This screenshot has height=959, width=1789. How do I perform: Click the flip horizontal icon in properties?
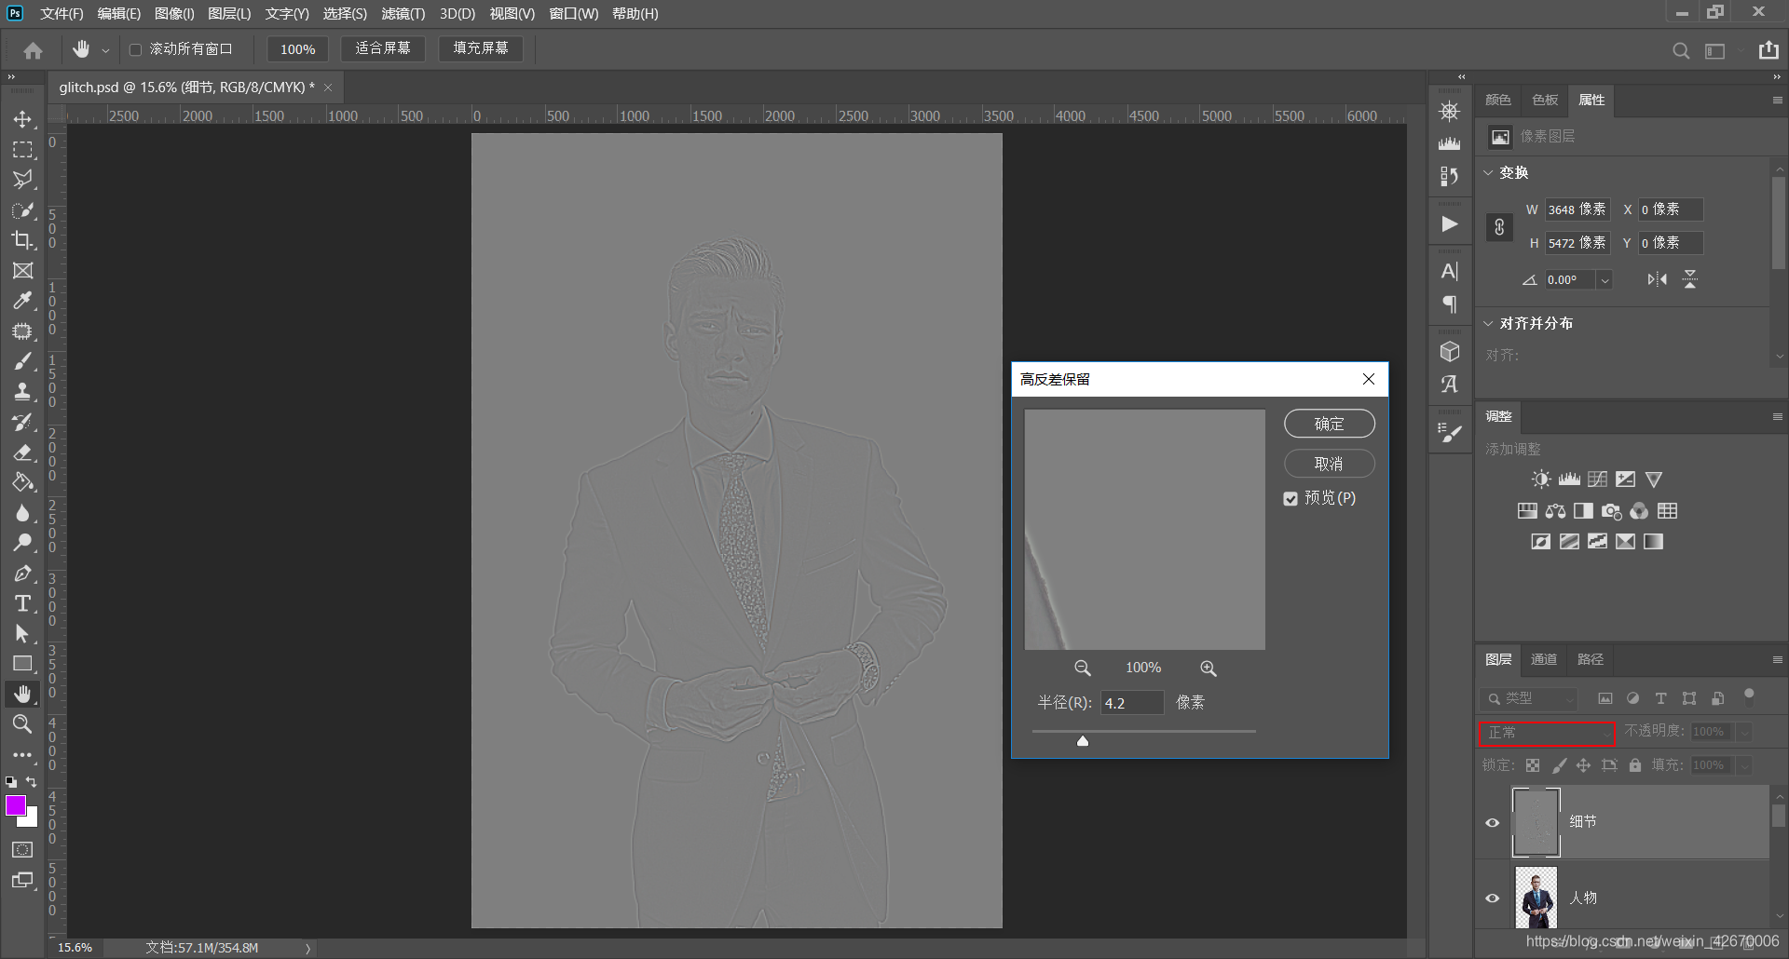tap(1657, 279)
